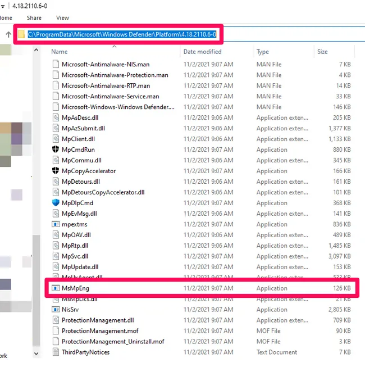
Task: Click the 126 KB size of MsMpEng
Action: pyautogui.click(x=342, y=288)
